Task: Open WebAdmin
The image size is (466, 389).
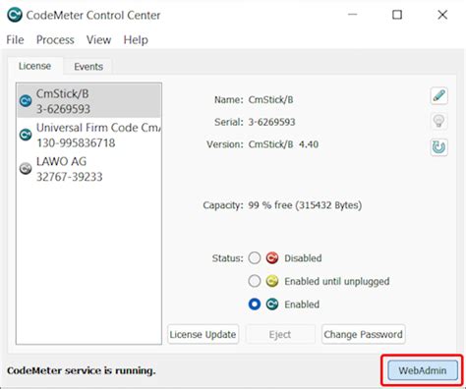Action: coord(423,370)
